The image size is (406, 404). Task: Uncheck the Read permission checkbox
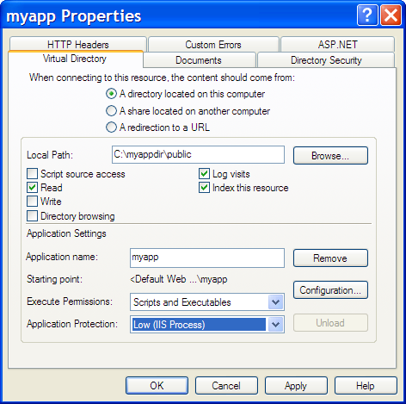[x=32, y=188]
